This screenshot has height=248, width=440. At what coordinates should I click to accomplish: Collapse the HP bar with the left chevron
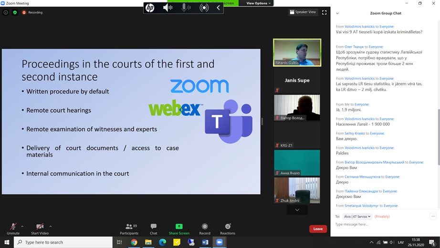coord(218,8)
